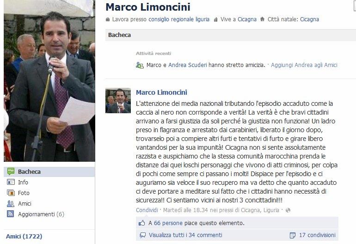Open the Andrea Scuderi profile link
Viewport: 356px width, 244px height.
pos(188,65)
